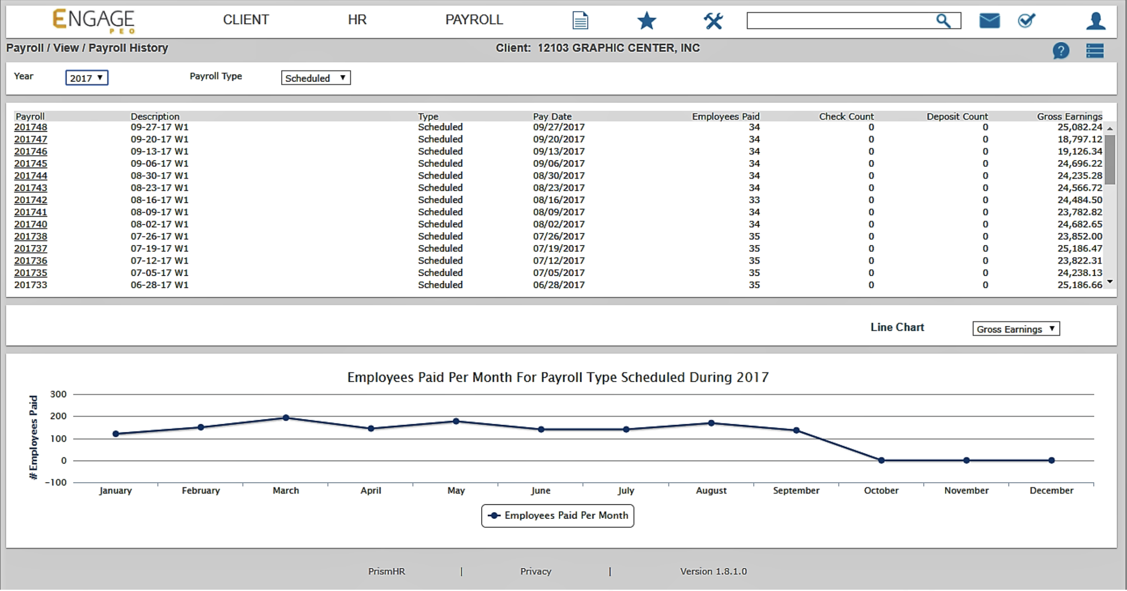This screenshot has width=1127, height=591.
Task: Open payroll 201748 link
Action: click(30, 127)
